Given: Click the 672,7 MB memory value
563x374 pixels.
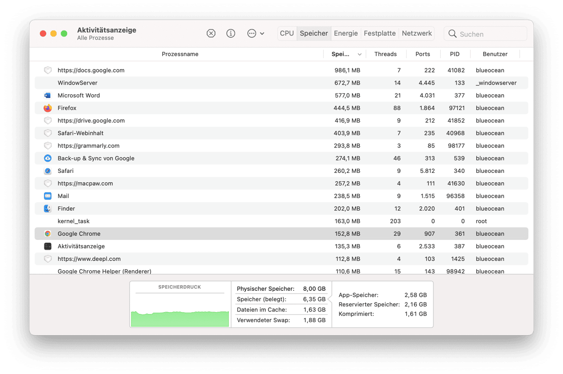Looking at the screenshot, I should click(x=347, y=83).
